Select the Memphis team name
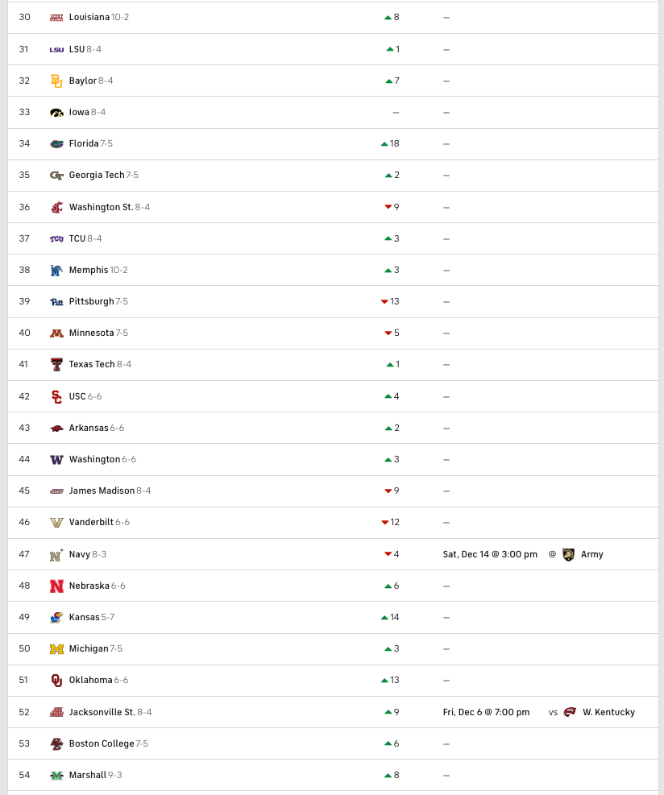This screenshot has height=795, width=664. point(89,270)
